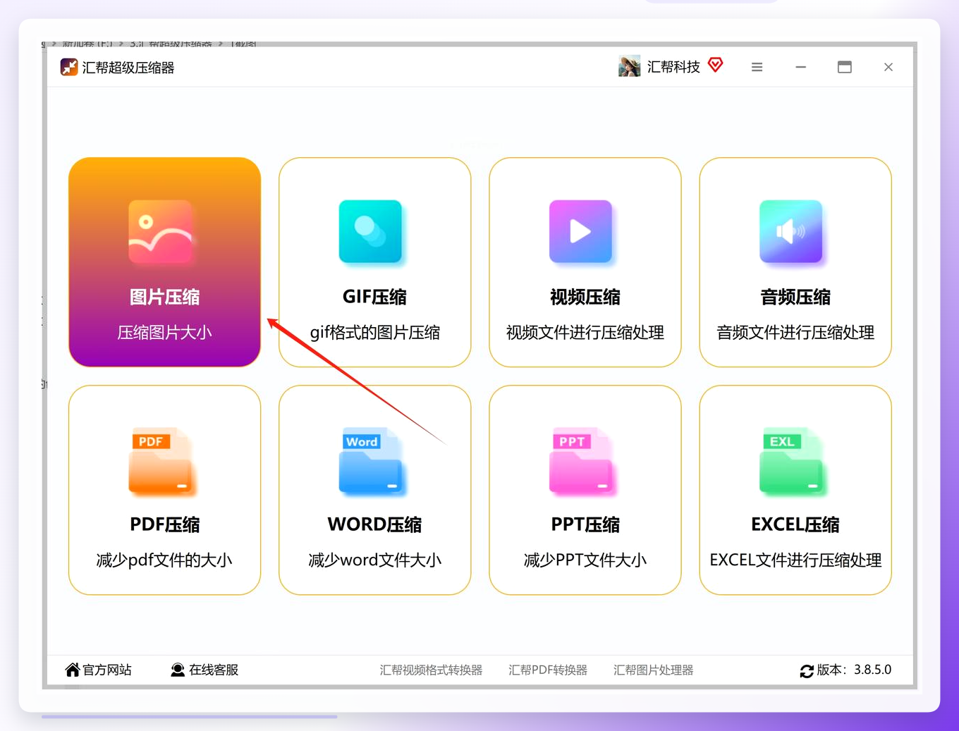The height and width of the screenshot is (731, 959).
Task: Open the 图片压缩 image compression icon
Action: 161,232
